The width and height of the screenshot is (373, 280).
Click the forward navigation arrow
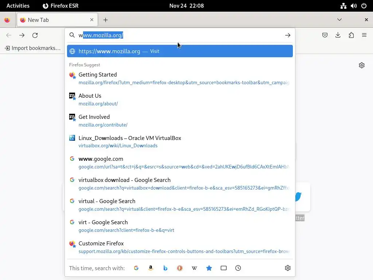coord(22,35)
